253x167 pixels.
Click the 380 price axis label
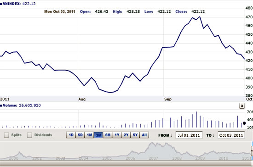tap(249, 95)
